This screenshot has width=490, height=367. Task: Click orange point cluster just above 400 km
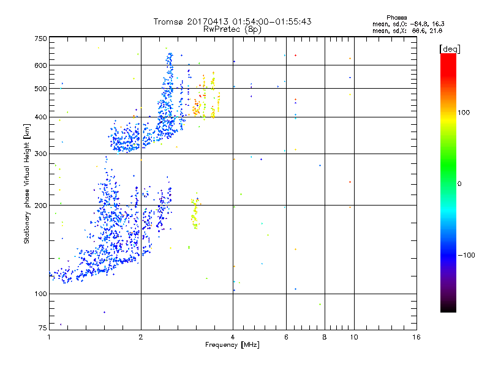(197, 108)
